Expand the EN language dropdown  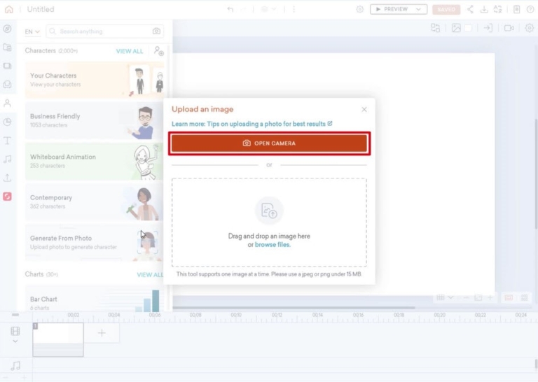click(32, 31)
